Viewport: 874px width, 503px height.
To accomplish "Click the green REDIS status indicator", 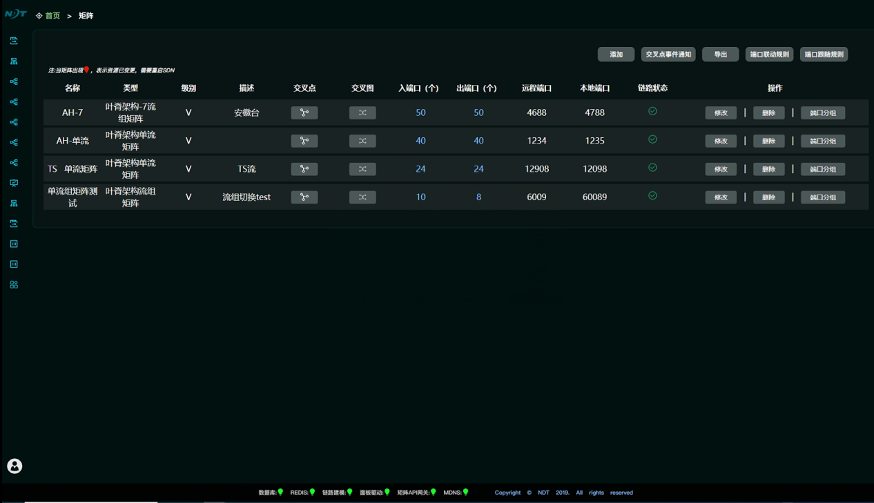I will 313,492.
